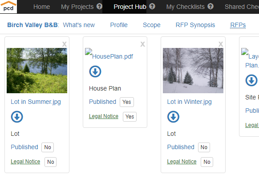Image resolution: width=259 pixels, height=182 pixels.
Task: Toggle Legal Notice No on Lot in Winter
Action: coord(207,162)
